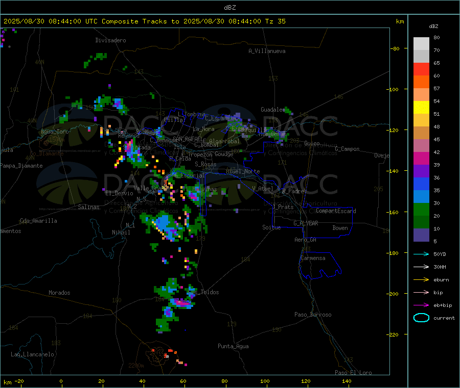Click the 'Pampa_Diamante' map label

point(21,166)
